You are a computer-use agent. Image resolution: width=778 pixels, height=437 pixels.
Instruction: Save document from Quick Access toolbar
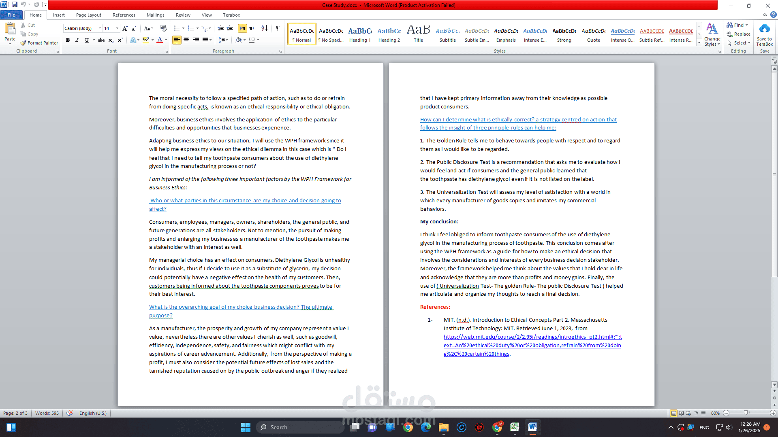click(15, 5)
